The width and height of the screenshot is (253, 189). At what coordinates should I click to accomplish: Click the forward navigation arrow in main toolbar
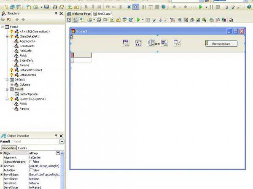186,7
